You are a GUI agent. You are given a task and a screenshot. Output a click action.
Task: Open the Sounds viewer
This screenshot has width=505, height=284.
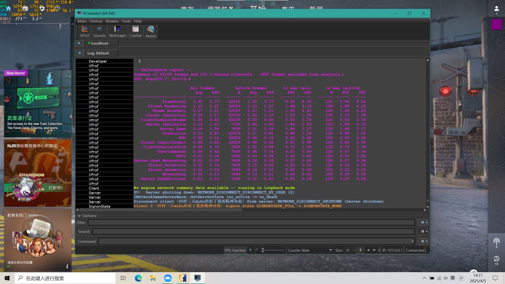(99, 32)
